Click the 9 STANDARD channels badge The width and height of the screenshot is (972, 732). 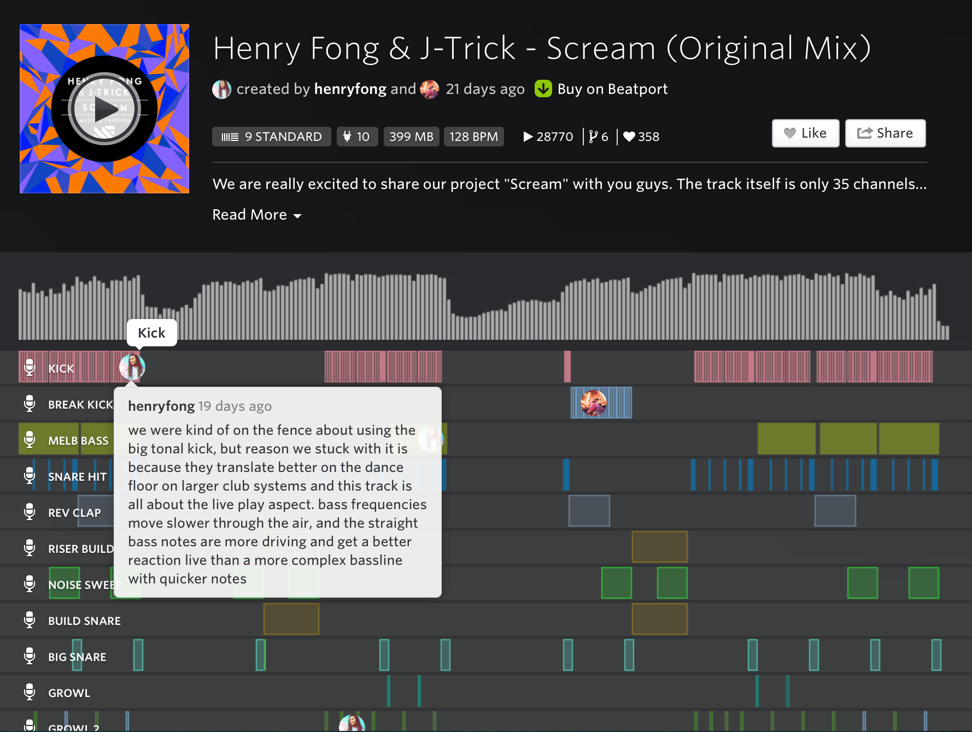(272, 137)
